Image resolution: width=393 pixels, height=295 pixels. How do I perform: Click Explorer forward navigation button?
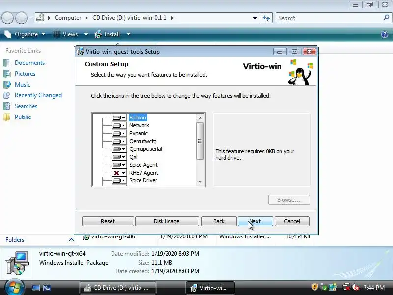point(21,18)
